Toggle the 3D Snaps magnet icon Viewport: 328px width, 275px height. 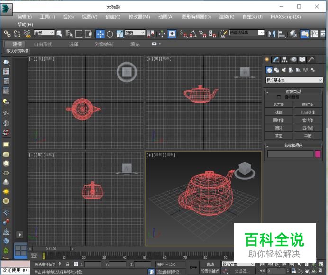pyautogui.click(x=183, y=34)
